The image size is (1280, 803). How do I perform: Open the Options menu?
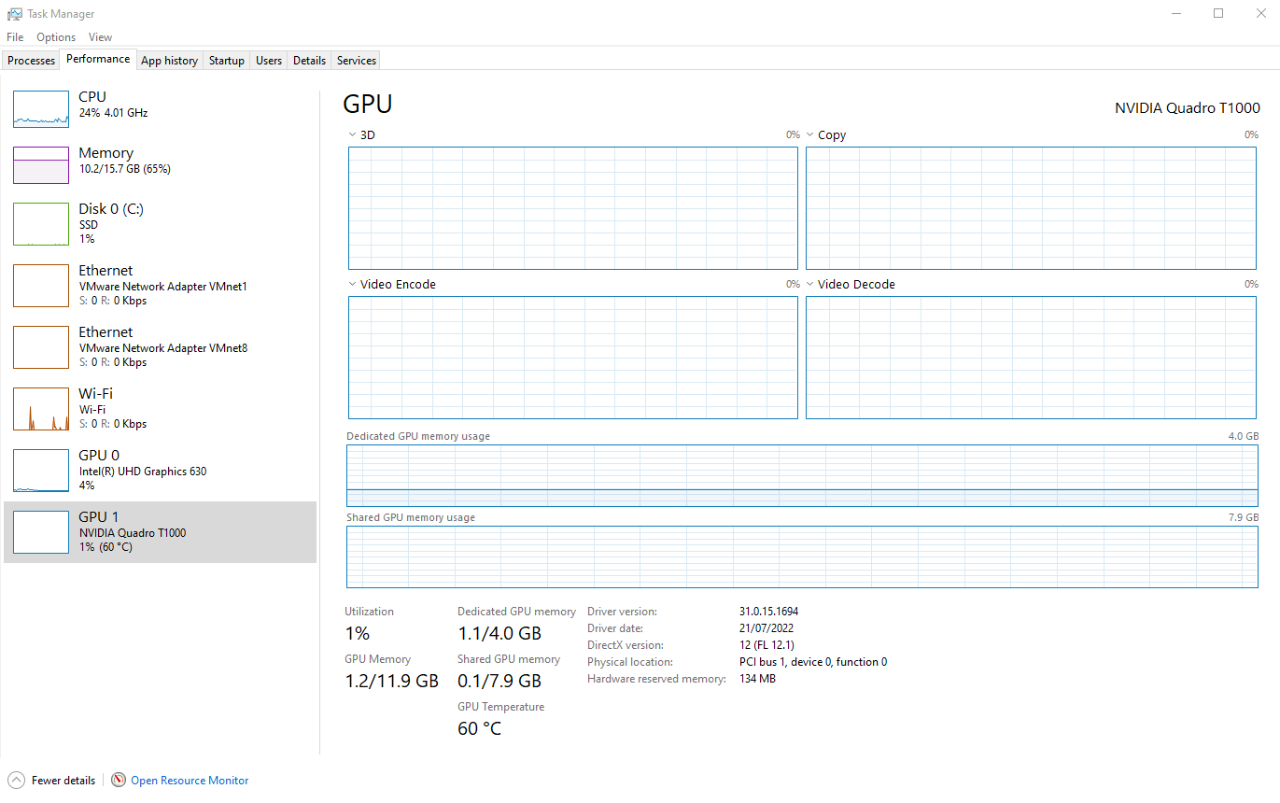[x=55, y=36]
